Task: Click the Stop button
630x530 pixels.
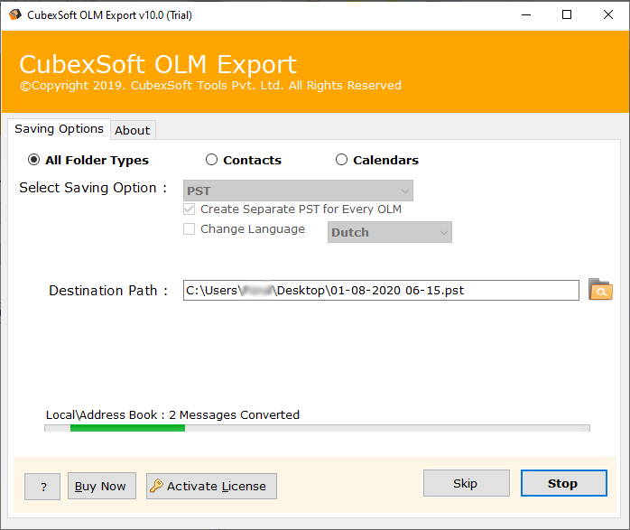Action: pyautogui.click(x=564, y=483)
